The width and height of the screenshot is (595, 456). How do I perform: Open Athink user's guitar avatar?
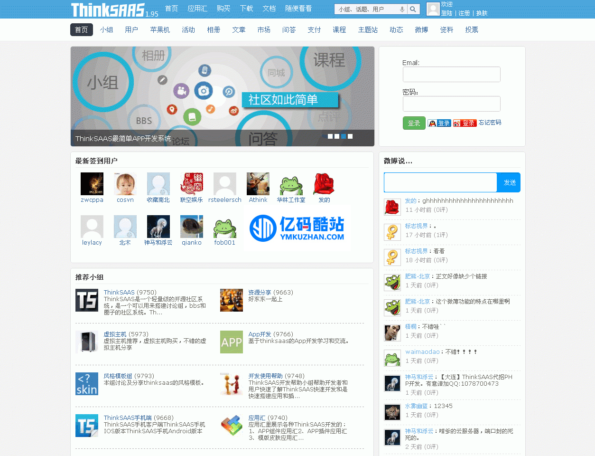click(x=258, y=184)
